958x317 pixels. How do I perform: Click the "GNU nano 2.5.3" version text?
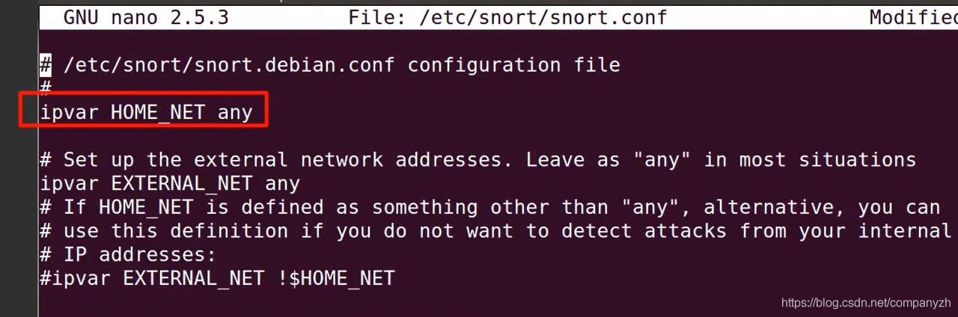(146, 16)
